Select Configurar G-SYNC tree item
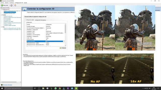Viewport: 161px width, 90px height. tap(8, 24)
